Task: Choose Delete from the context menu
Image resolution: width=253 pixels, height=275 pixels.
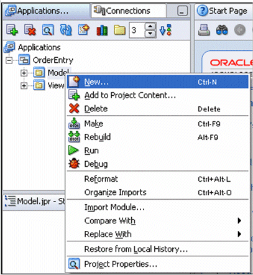Action: (158, 109)
